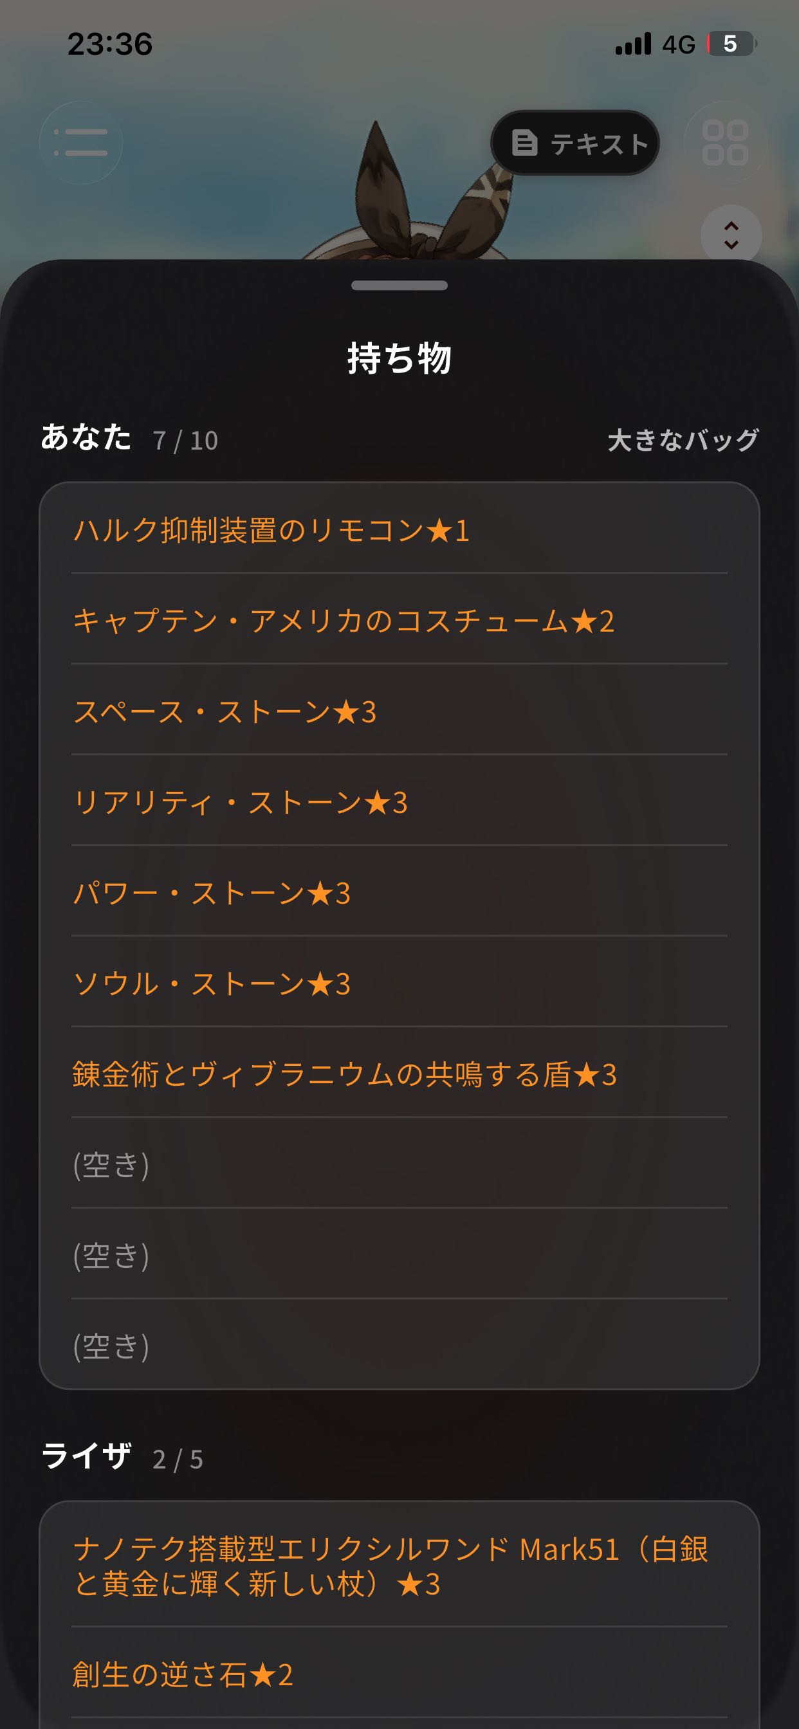Viewport: 799px width, 1729px height.
Task: Tap the document icon in テキスト button
Action: click(x=525, y=143)
